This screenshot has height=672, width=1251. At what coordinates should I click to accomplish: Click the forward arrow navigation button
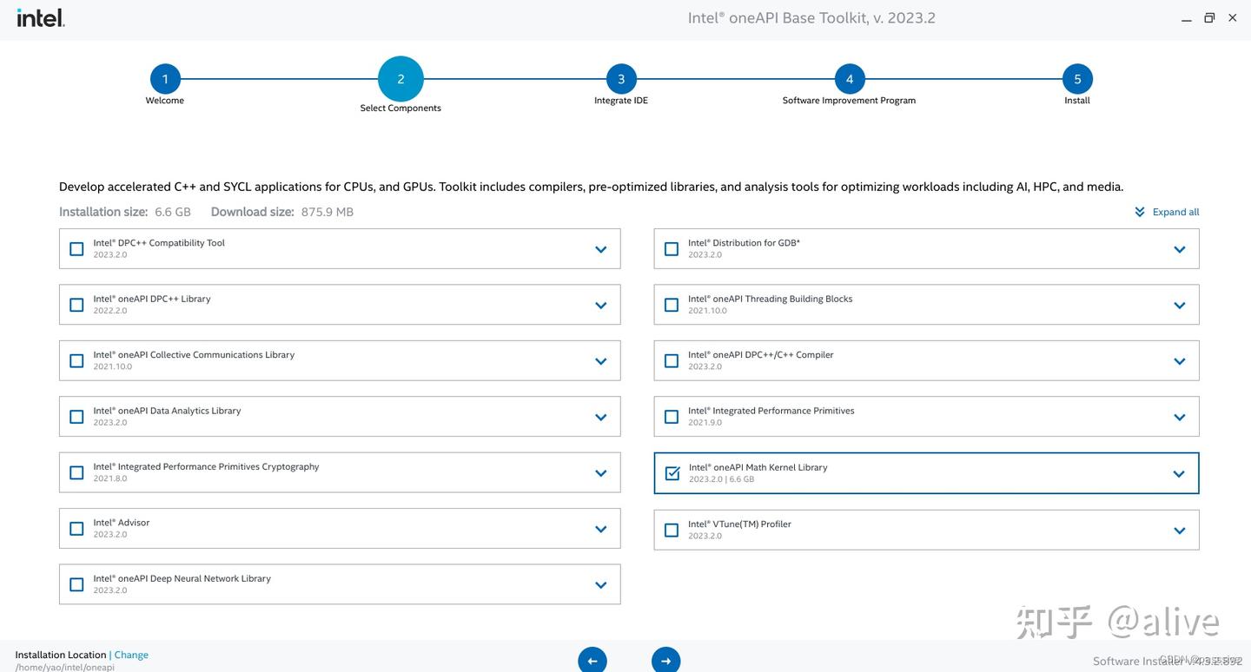pos(666,661)
